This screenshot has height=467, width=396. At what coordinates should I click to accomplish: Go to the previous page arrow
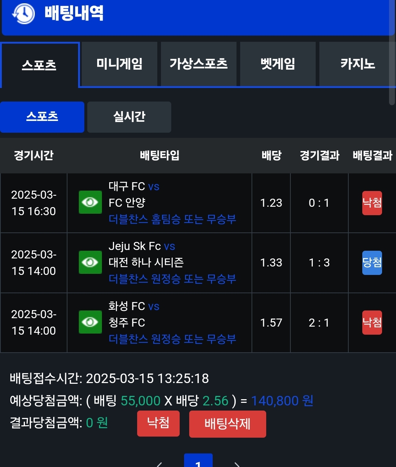(x=159, y=464)
